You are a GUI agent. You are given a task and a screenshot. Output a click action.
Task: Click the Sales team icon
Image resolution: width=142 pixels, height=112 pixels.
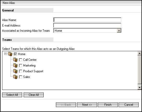pos(15,77)
